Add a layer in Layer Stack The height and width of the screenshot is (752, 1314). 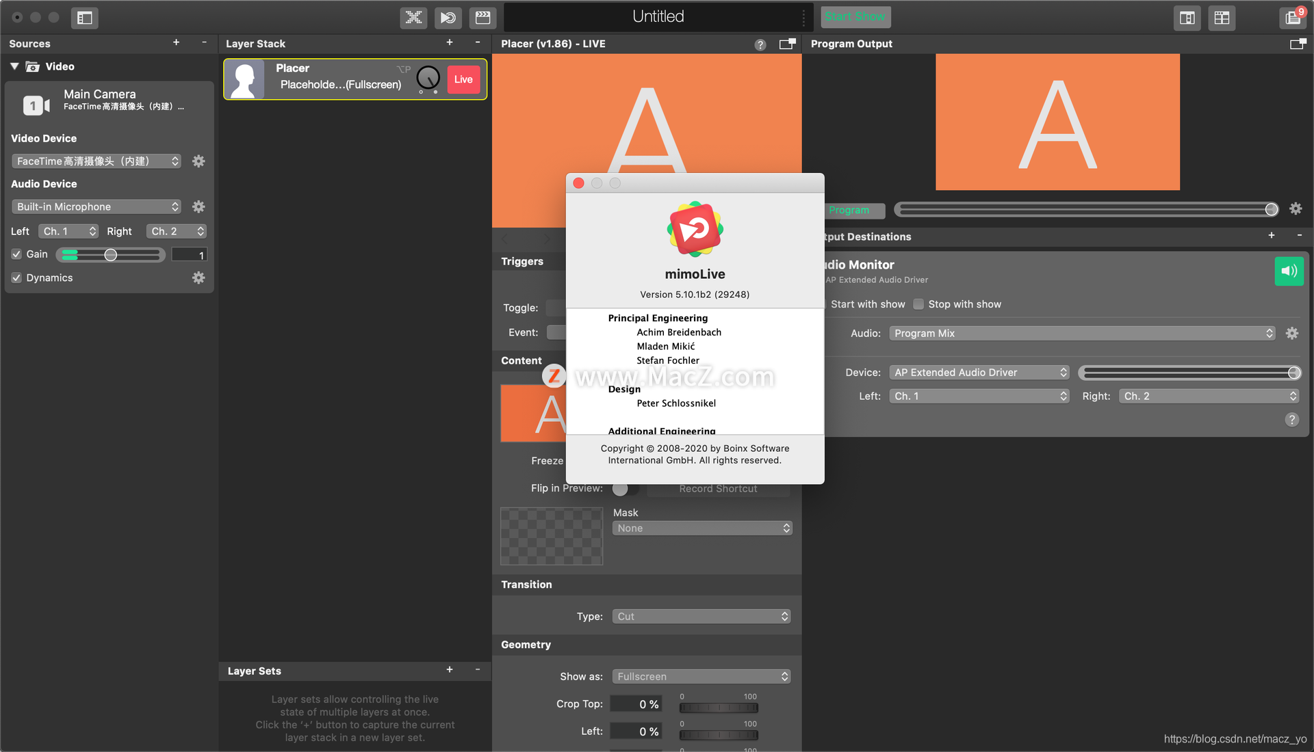tap(450, 42)
